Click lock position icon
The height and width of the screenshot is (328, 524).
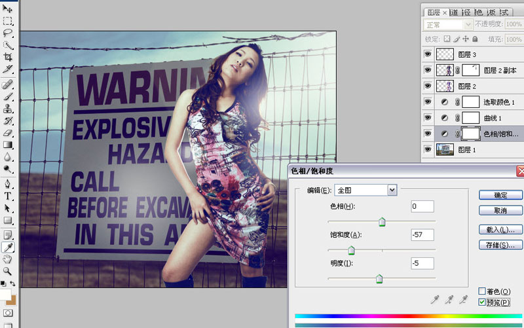click(466, 39)
